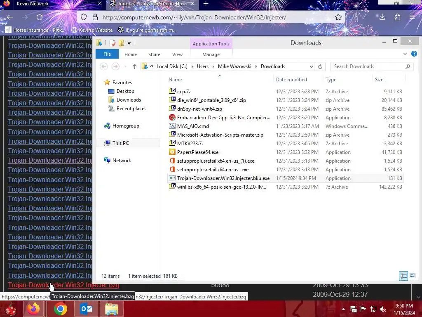The height and width of the screenshot is (317, 422).
Task: Open Horse Insurance bookmark
Action: (x=35, y=30)
